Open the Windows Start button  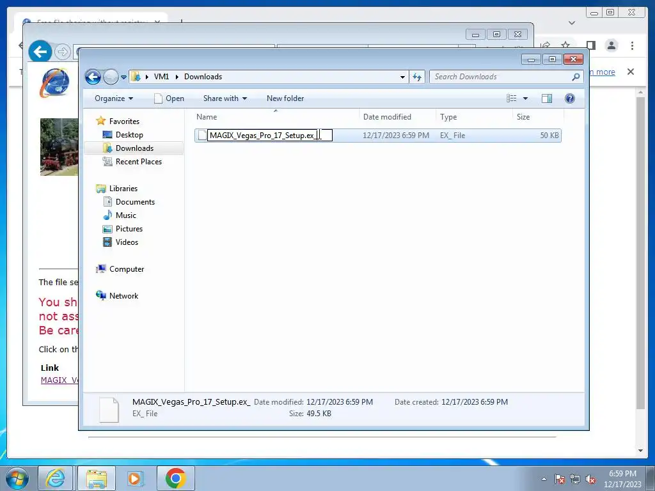pyautogui.click(x=17, y=478)
